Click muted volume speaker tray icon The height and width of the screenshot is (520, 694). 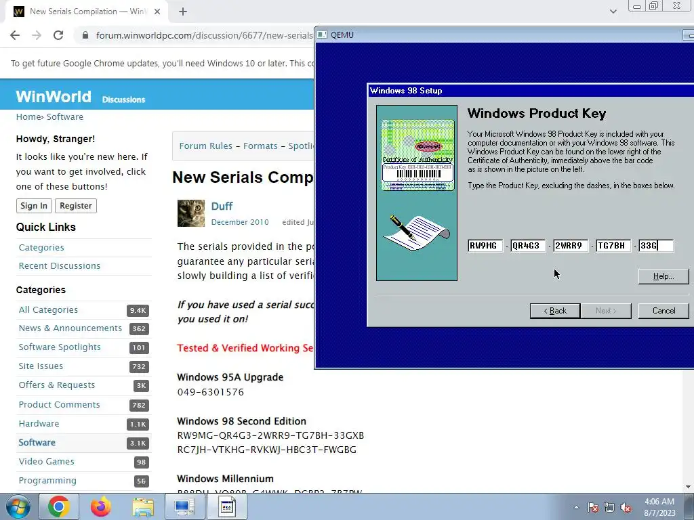click(x=626, y=508)
